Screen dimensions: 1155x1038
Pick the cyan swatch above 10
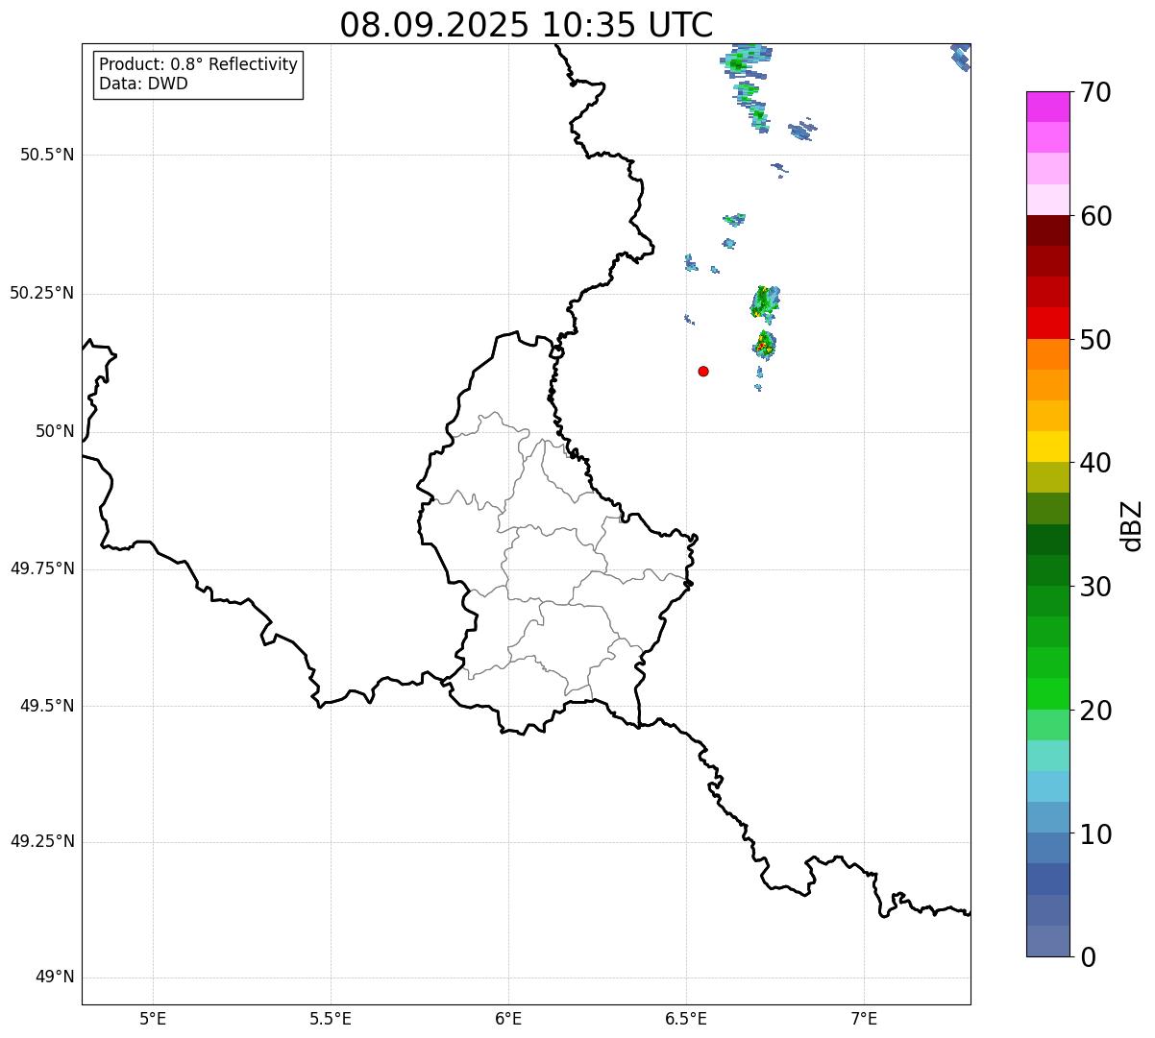coord(1047,786)
